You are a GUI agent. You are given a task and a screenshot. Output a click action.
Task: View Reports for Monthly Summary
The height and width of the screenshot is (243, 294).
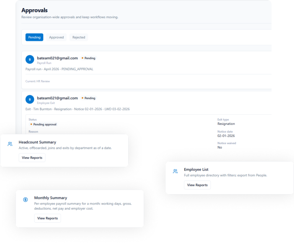pyautogui.click(x=47, y=218)
